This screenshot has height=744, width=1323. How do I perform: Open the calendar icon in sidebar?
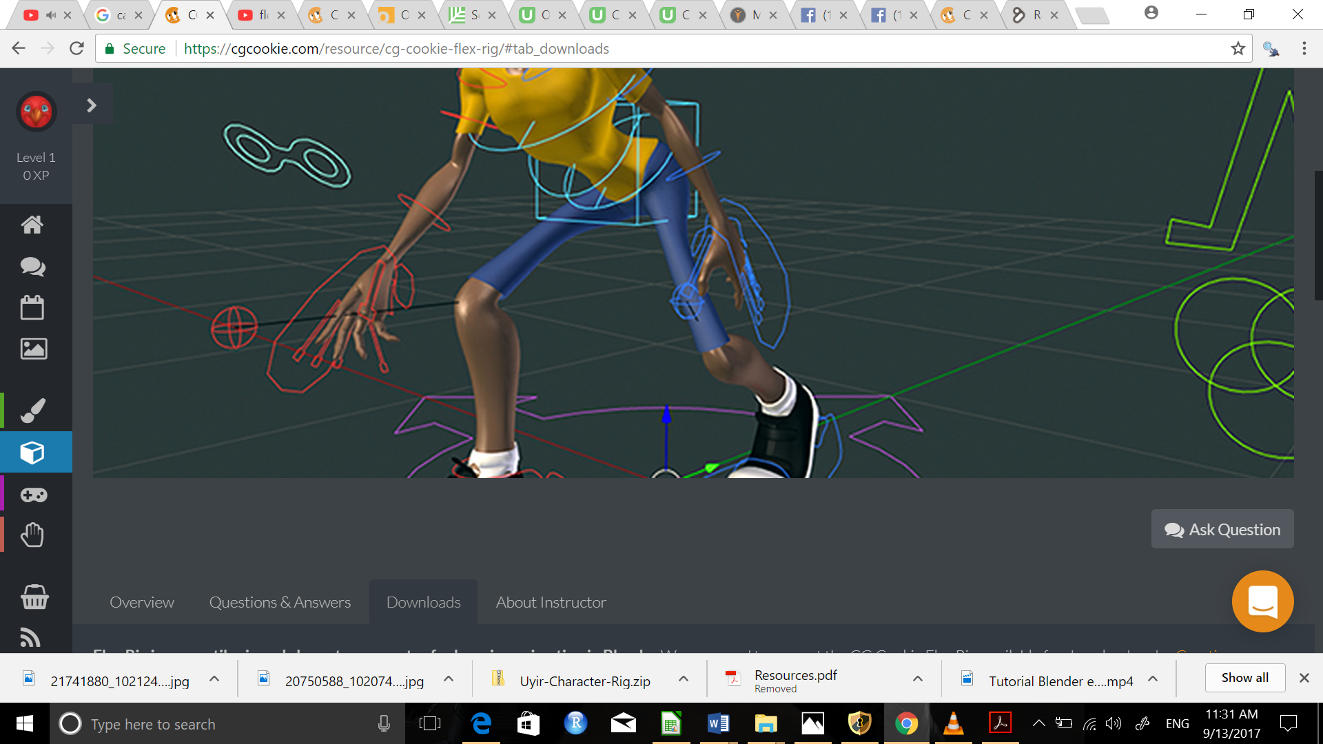point(32,307)
